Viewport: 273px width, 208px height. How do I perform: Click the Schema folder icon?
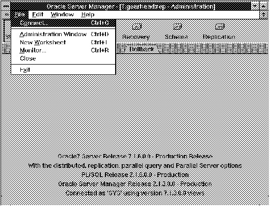177,27
